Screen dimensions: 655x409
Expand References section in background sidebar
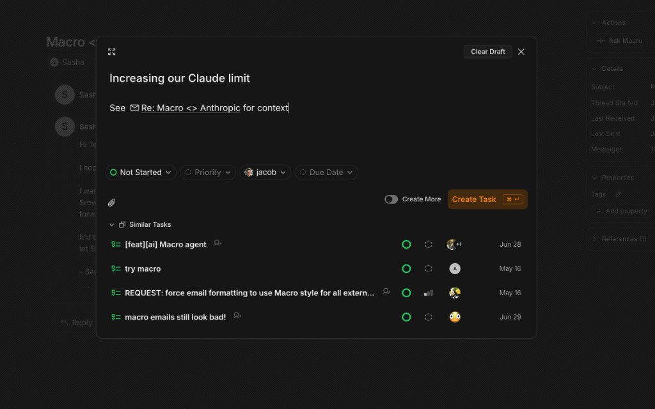pos(594,239)
